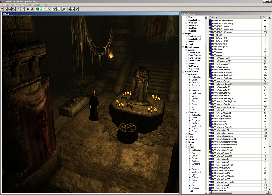Select WaterType in the tree
Image resolution: width=272 pixels, height=195 pixels.
click(194, 69)
